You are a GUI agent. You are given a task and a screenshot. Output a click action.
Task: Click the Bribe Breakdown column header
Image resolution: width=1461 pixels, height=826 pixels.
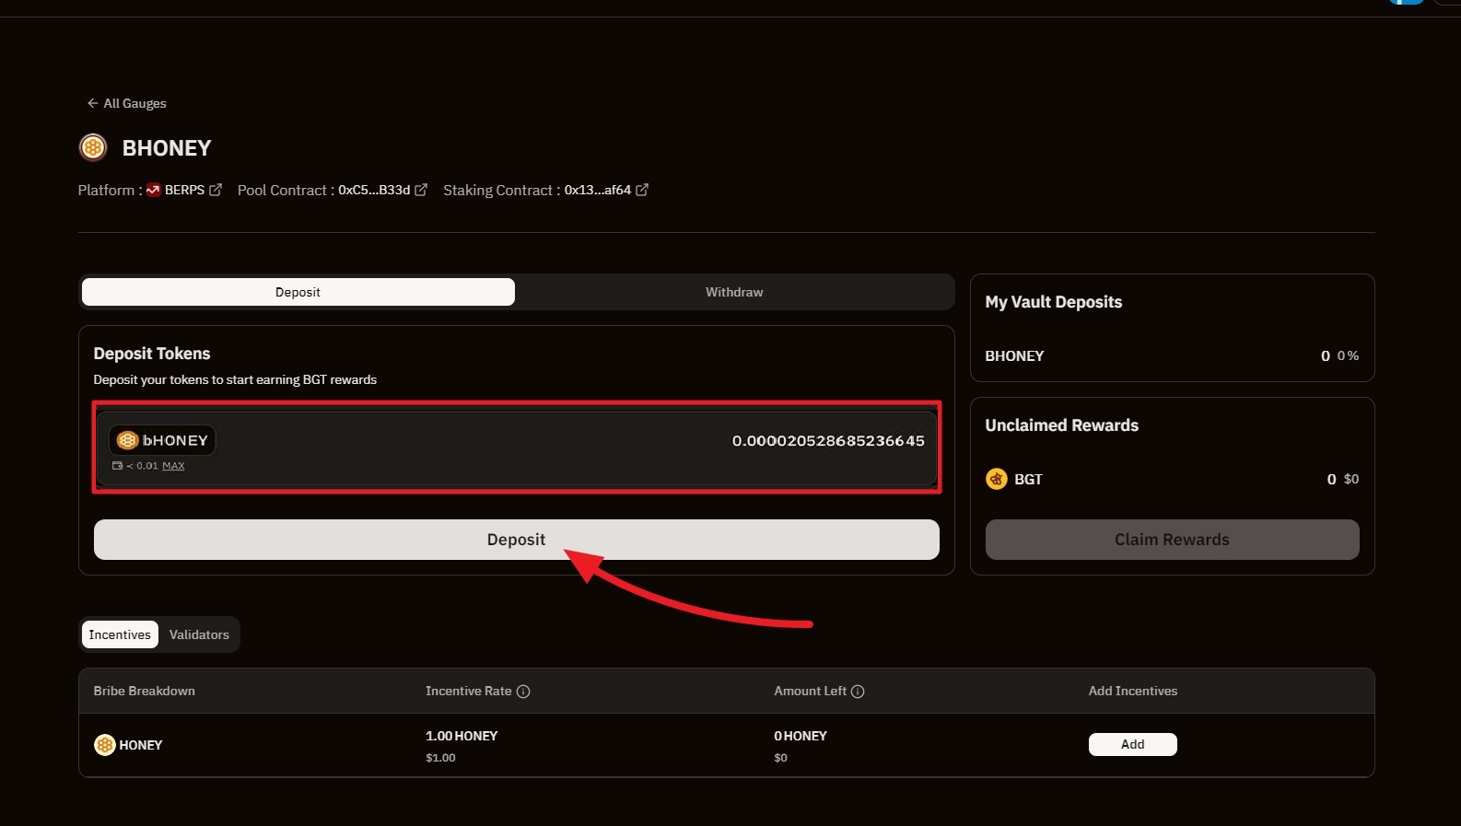pyautogui.click(x=145, y=691)
